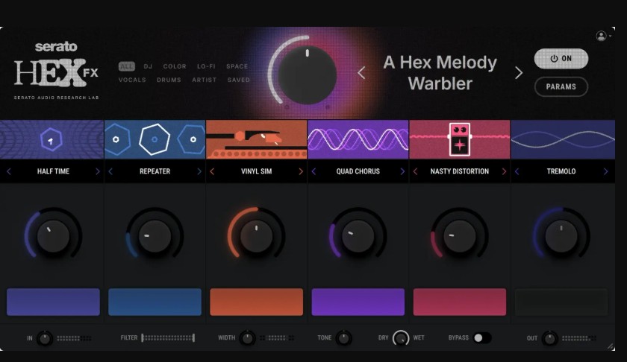627x362 pixels.
Task: Go to next preset after A Hex Melody Warbler
Action: [519, 73]
